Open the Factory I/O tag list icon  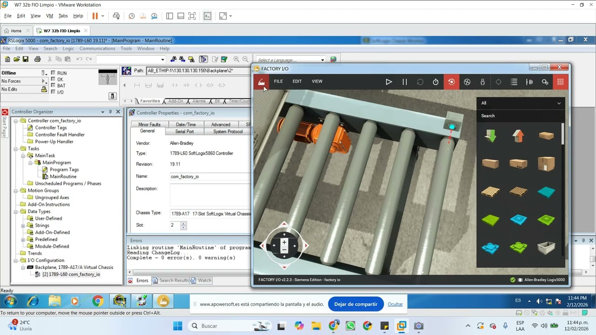[x=514, y=82]
